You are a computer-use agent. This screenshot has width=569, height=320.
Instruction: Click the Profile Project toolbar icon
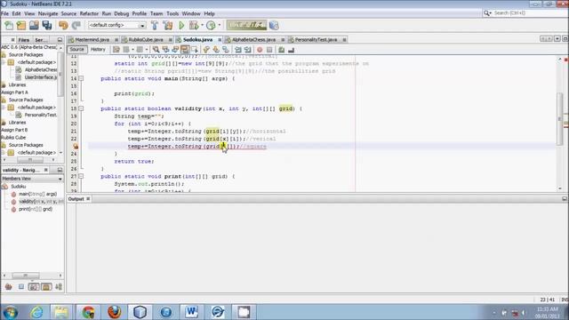tap(211, 25)
